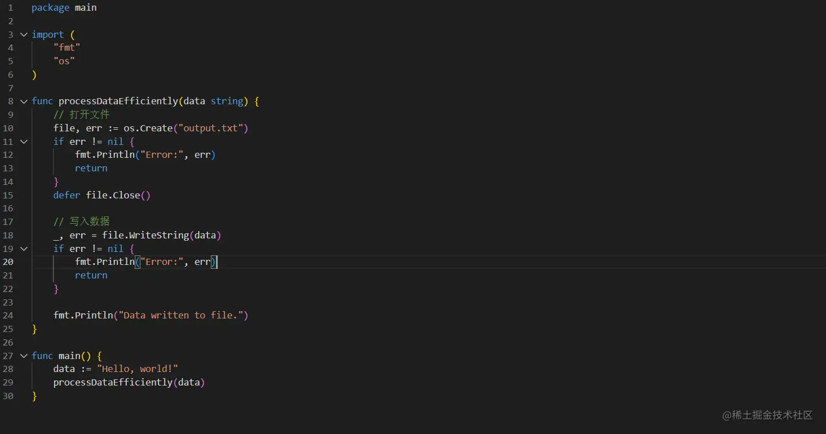The width and height of the screenshot is (826, 434).
Task: Click closing brace on line 25
Action: (34, 329)
